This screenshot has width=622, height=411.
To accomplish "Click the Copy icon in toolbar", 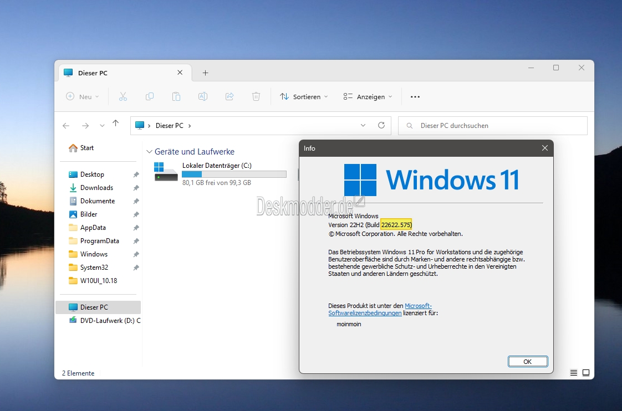I will point(150,97).
